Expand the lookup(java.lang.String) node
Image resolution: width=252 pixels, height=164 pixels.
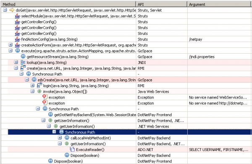16,62
